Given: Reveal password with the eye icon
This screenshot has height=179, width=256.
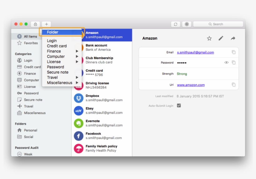Looking at the screenshot, I should click(226, 63).
